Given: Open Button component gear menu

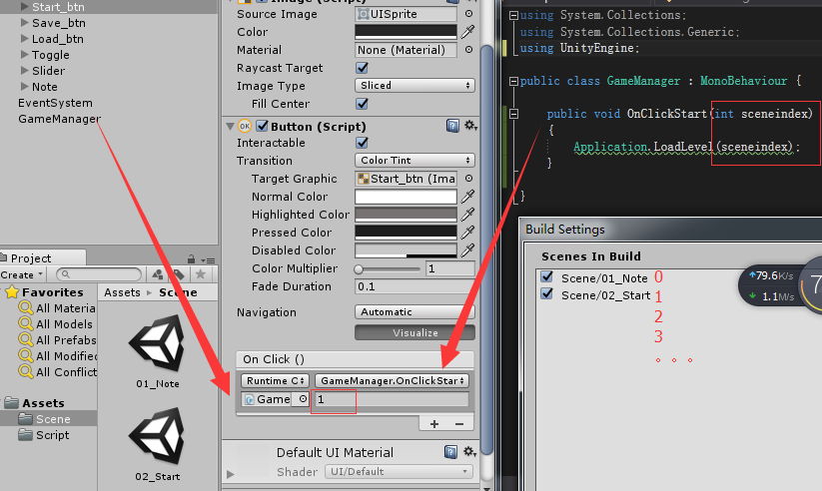Looking at the screenshot, I should tap(470, 126).
